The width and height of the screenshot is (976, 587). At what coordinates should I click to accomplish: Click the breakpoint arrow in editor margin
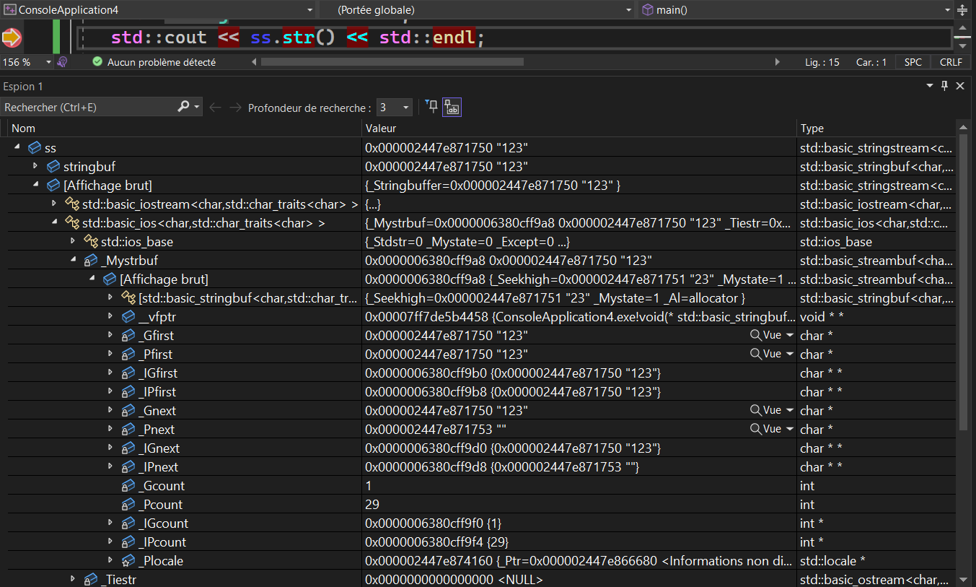[x=12, y=37]
